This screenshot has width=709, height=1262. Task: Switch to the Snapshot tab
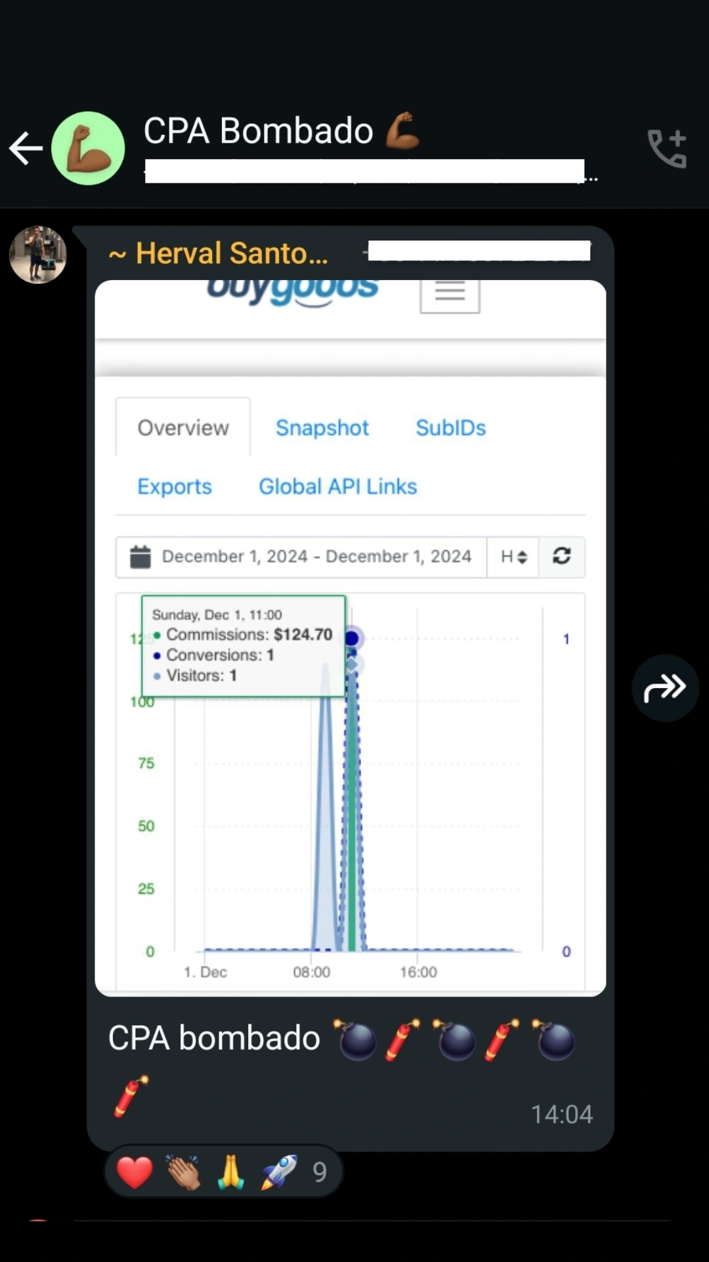click(x=322, y=428)
